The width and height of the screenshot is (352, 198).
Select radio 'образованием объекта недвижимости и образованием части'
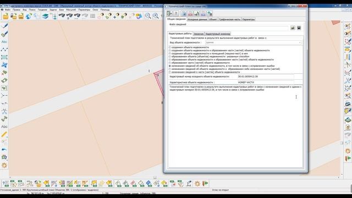pyautogui.click(x=170, y=60)
